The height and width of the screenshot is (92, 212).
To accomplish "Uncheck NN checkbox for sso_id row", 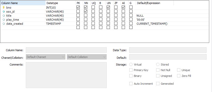I will [86, 11].
